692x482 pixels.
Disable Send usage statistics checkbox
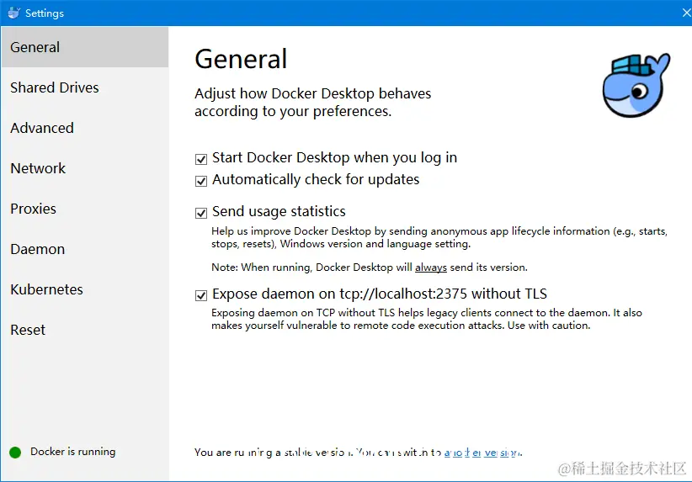click(x=201, y=213)
